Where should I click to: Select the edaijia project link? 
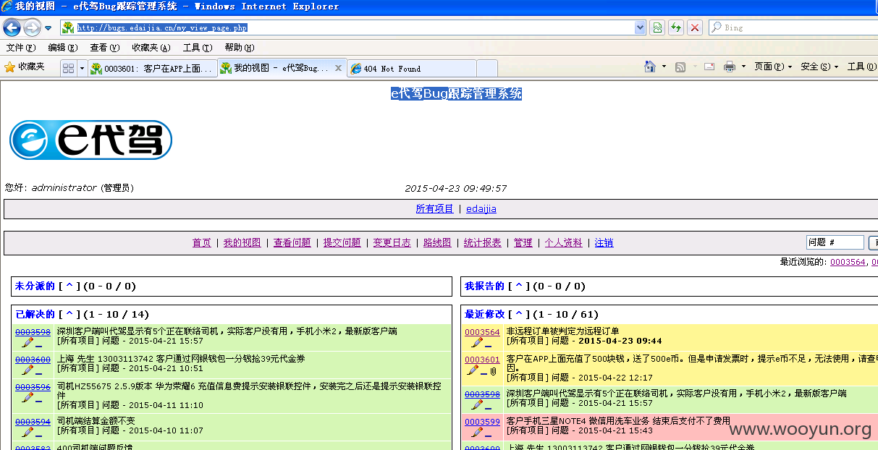[x=481, y=208]
